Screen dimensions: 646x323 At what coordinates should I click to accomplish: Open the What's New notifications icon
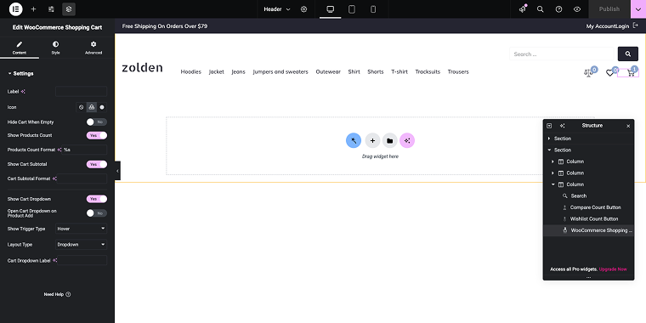(x=523, y=9)
